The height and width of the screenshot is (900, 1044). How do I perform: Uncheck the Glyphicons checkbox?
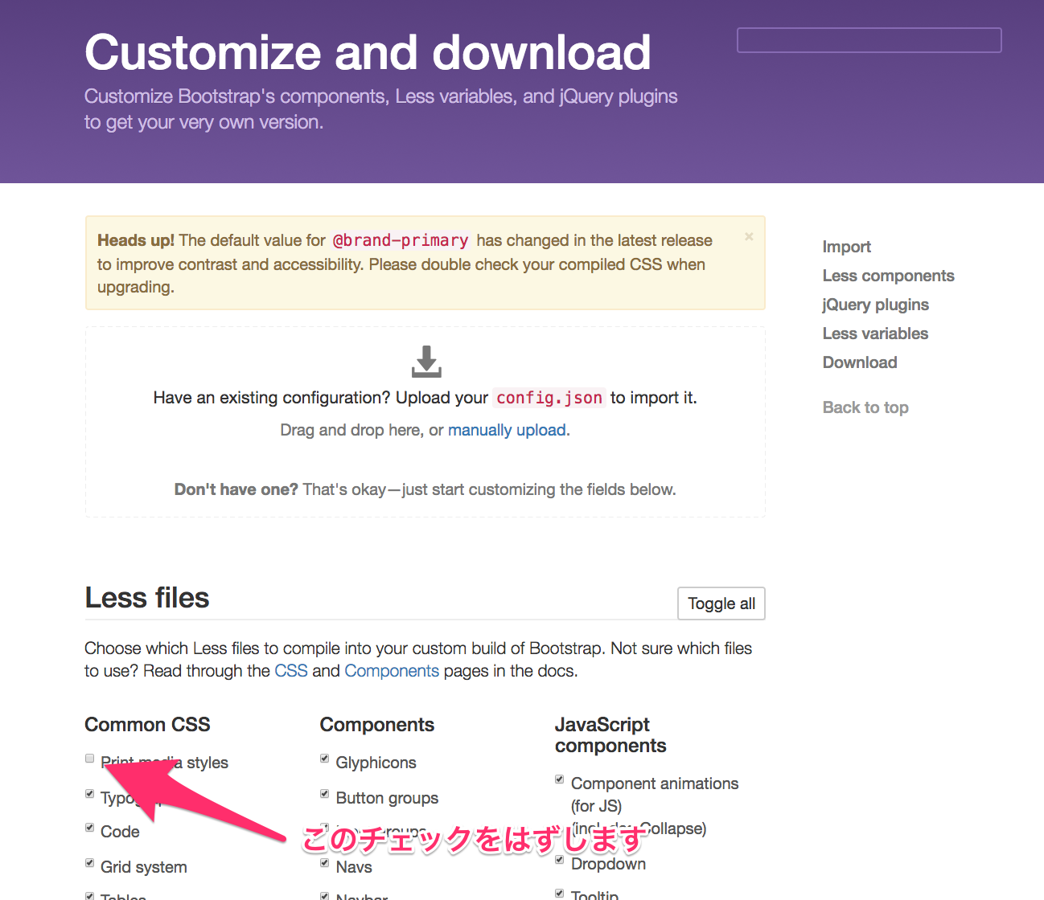coord(325,759)
